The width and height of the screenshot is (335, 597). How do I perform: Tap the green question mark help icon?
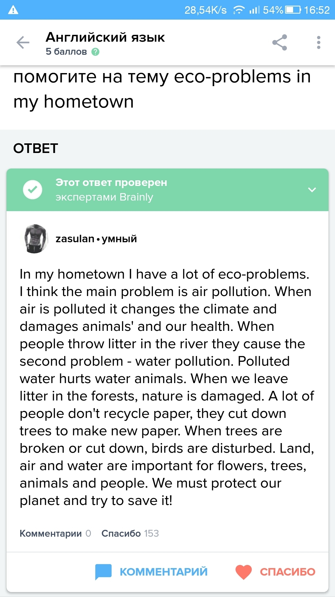tap(96, 52)
